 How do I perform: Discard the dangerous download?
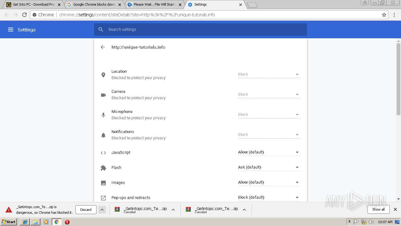pos(86,210)
